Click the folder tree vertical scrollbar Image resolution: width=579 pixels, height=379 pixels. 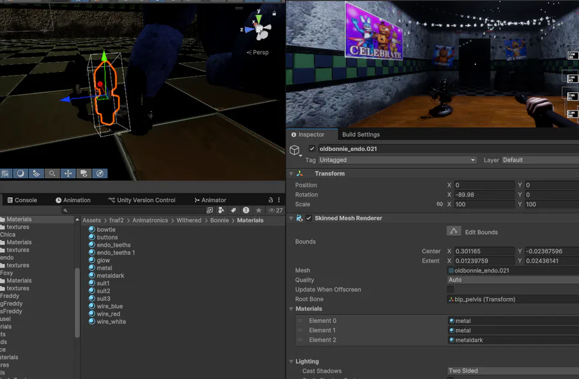click(77, 303)
